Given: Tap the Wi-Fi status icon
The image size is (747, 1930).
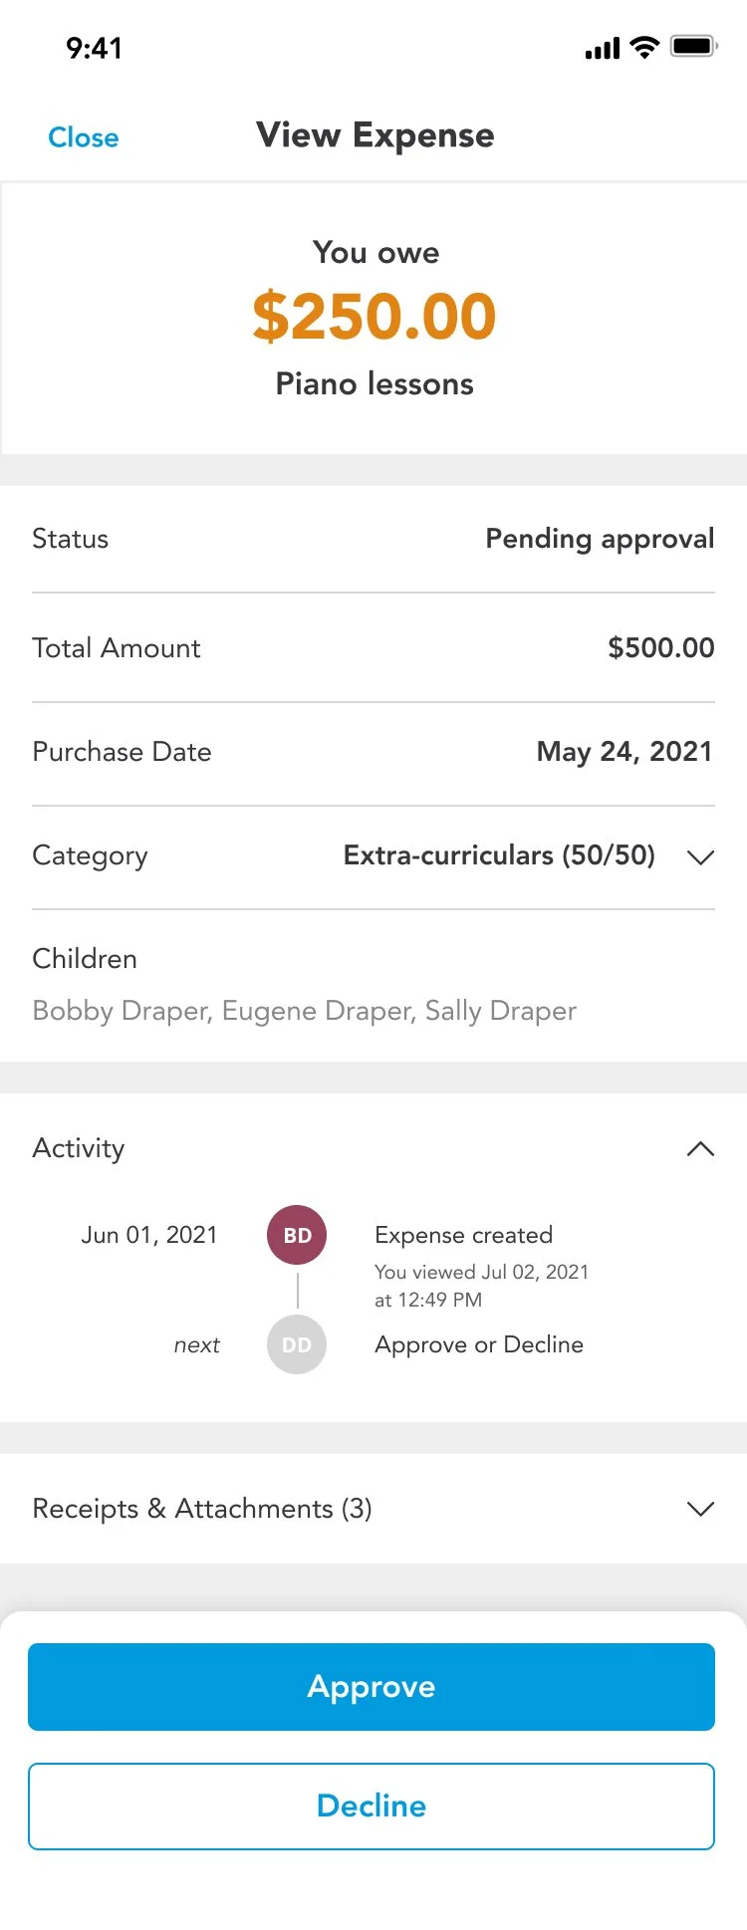Looking at the screenshot, I should coord(645,47).
